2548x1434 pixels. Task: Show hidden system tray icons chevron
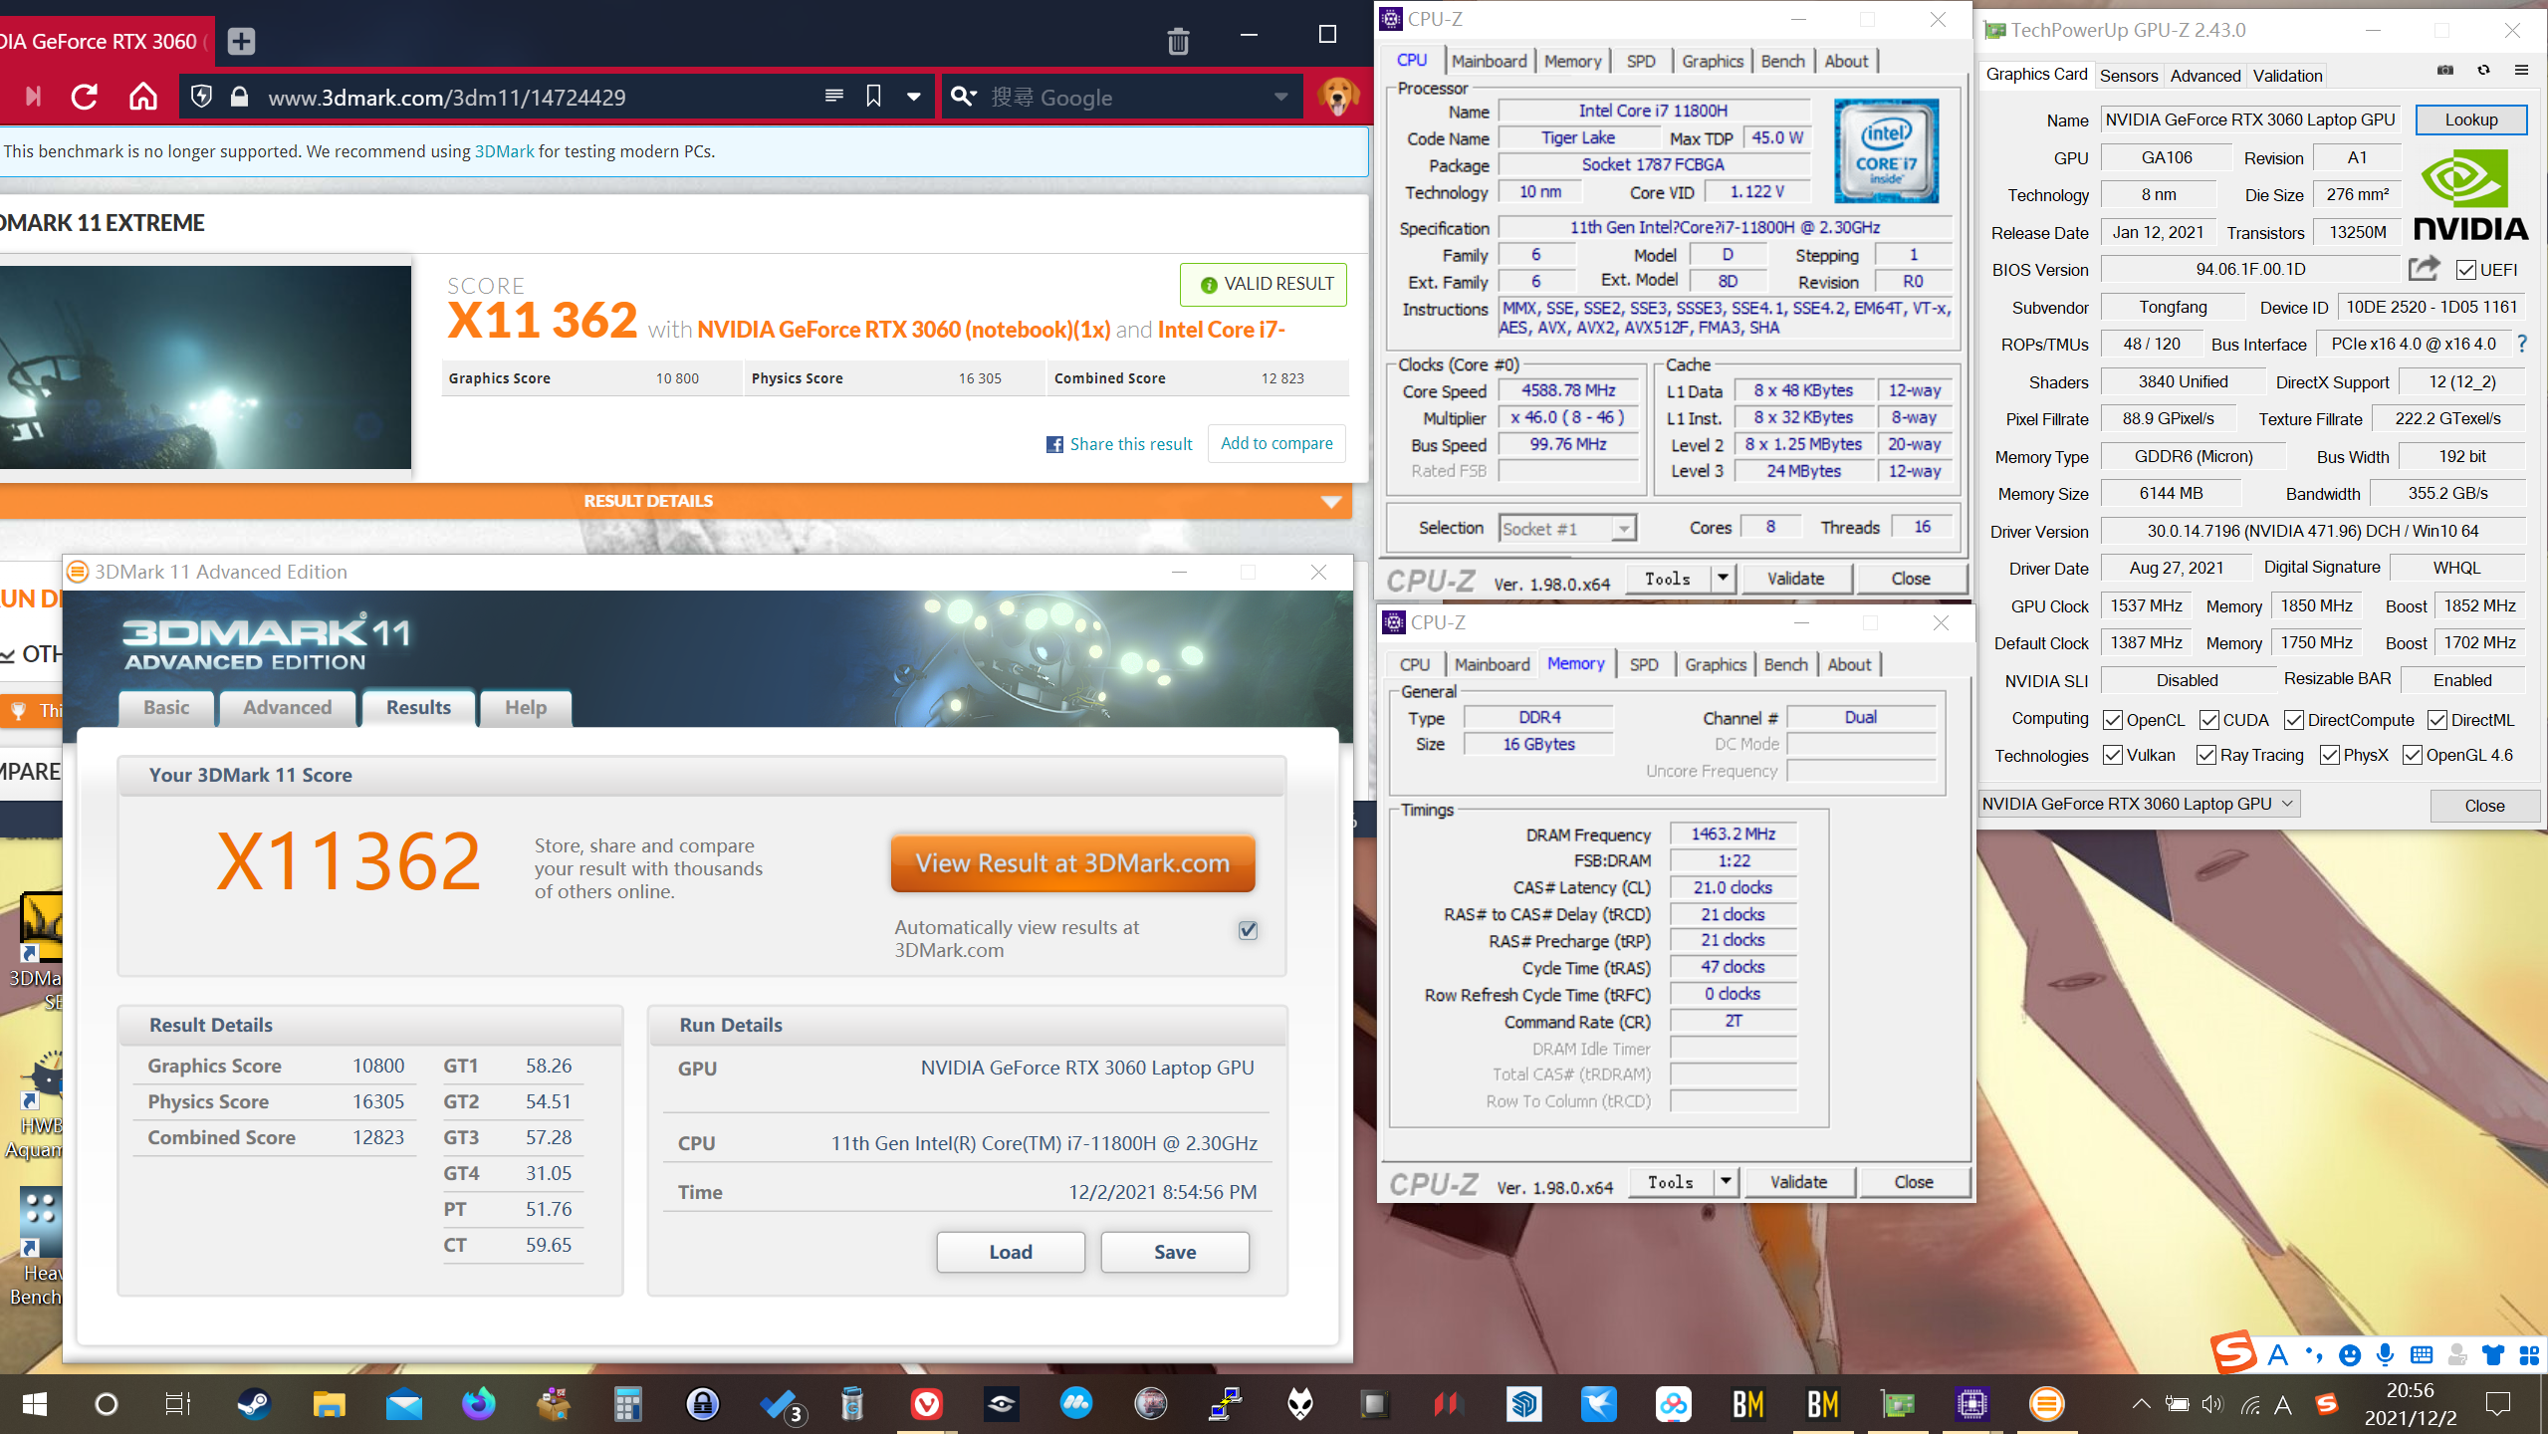pos(2140,1404)
